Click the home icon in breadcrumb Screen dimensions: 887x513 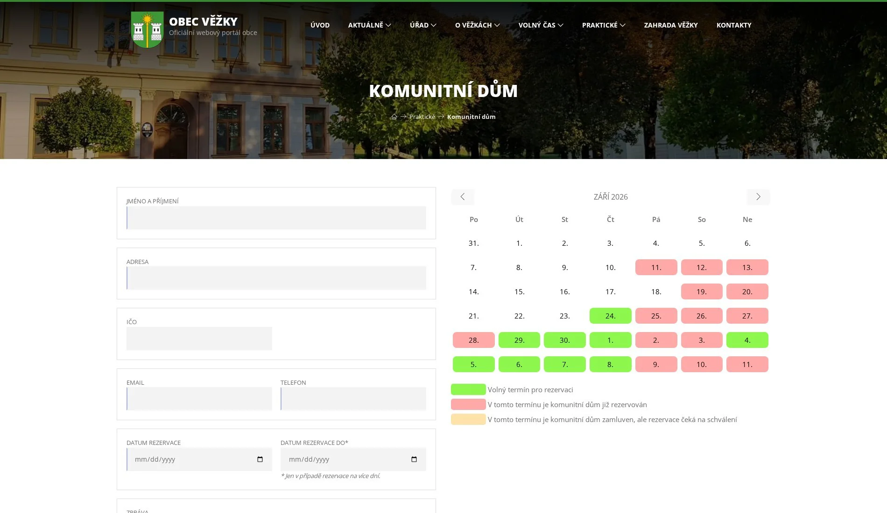point(394,117)
